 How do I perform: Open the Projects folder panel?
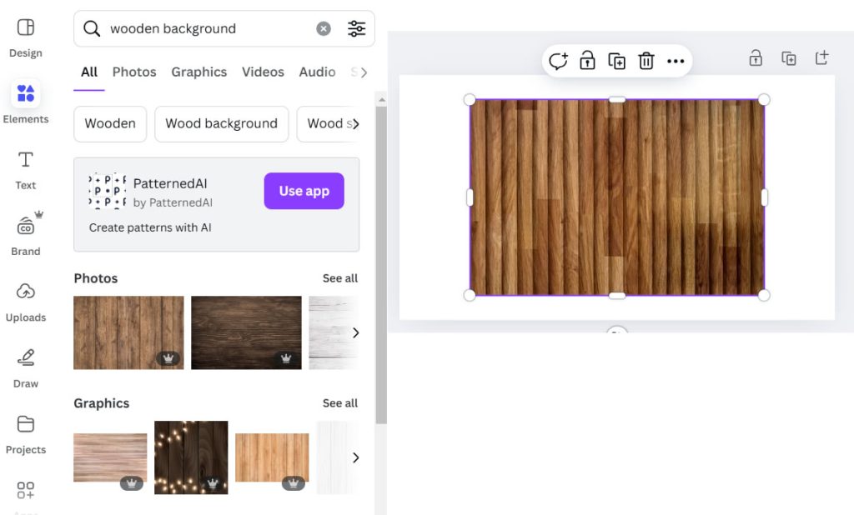click(x=26, y=433)
